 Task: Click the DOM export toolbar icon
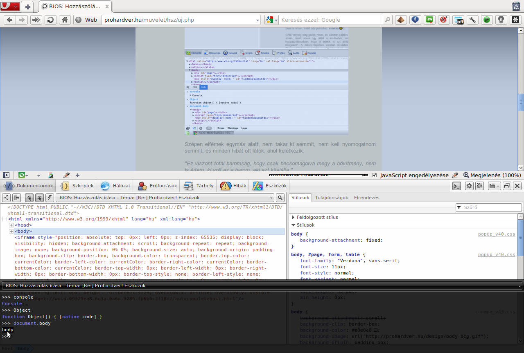16,198
